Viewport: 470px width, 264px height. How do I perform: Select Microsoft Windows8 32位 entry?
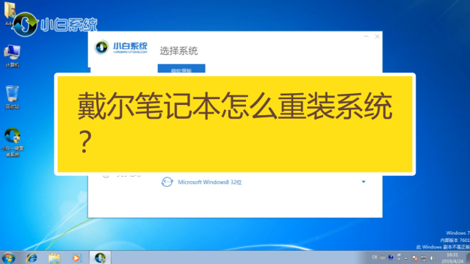point(263,182)
